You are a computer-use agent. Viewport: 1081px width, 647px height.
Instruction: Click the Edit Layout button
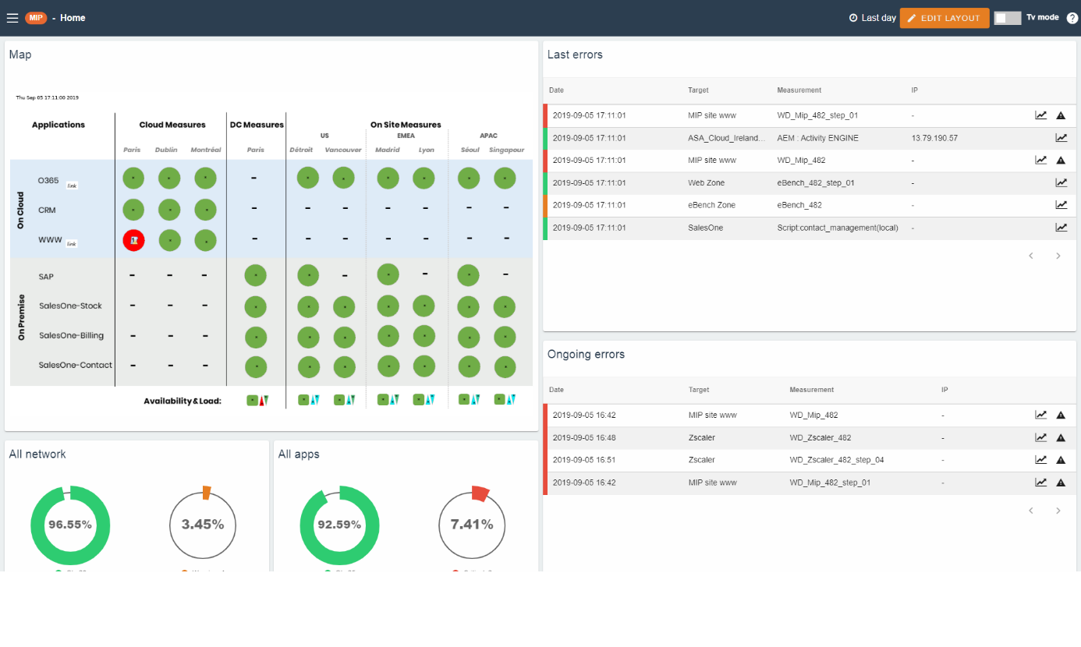[x=944, y=18]
